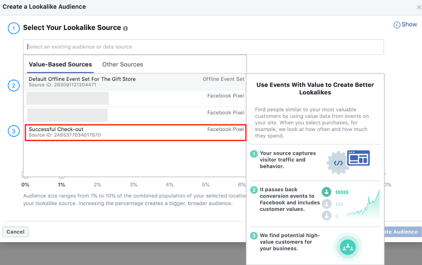Click the green customer value person icon
This screenshot has height=265, width=422.
tap(327, 192)
